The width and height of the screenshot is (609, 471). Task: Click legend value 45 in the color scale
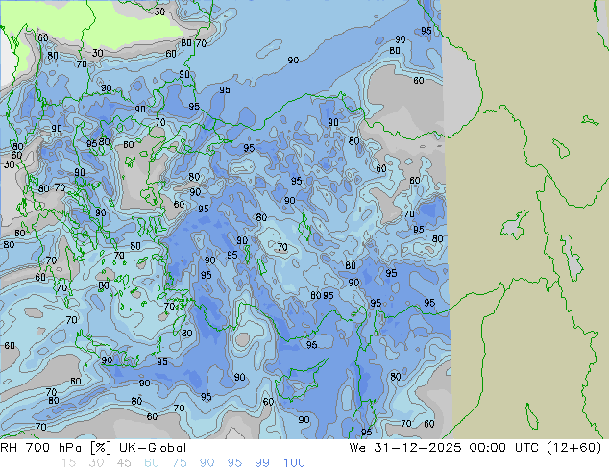click(x=124, y=463)
